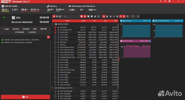Select the Core 2 Effective Clock row

point(85,52)
